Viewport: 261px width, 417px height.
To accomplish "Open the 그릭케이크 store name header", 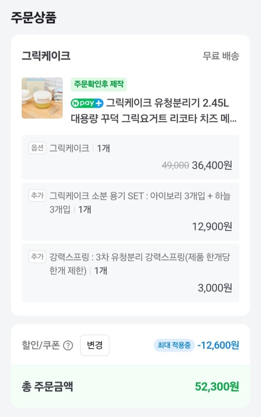I will pos(46,56).
